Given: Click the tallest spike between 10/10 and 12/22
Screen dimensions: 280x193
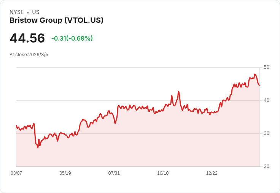Looking at the screenshot, I should (178, 92).
